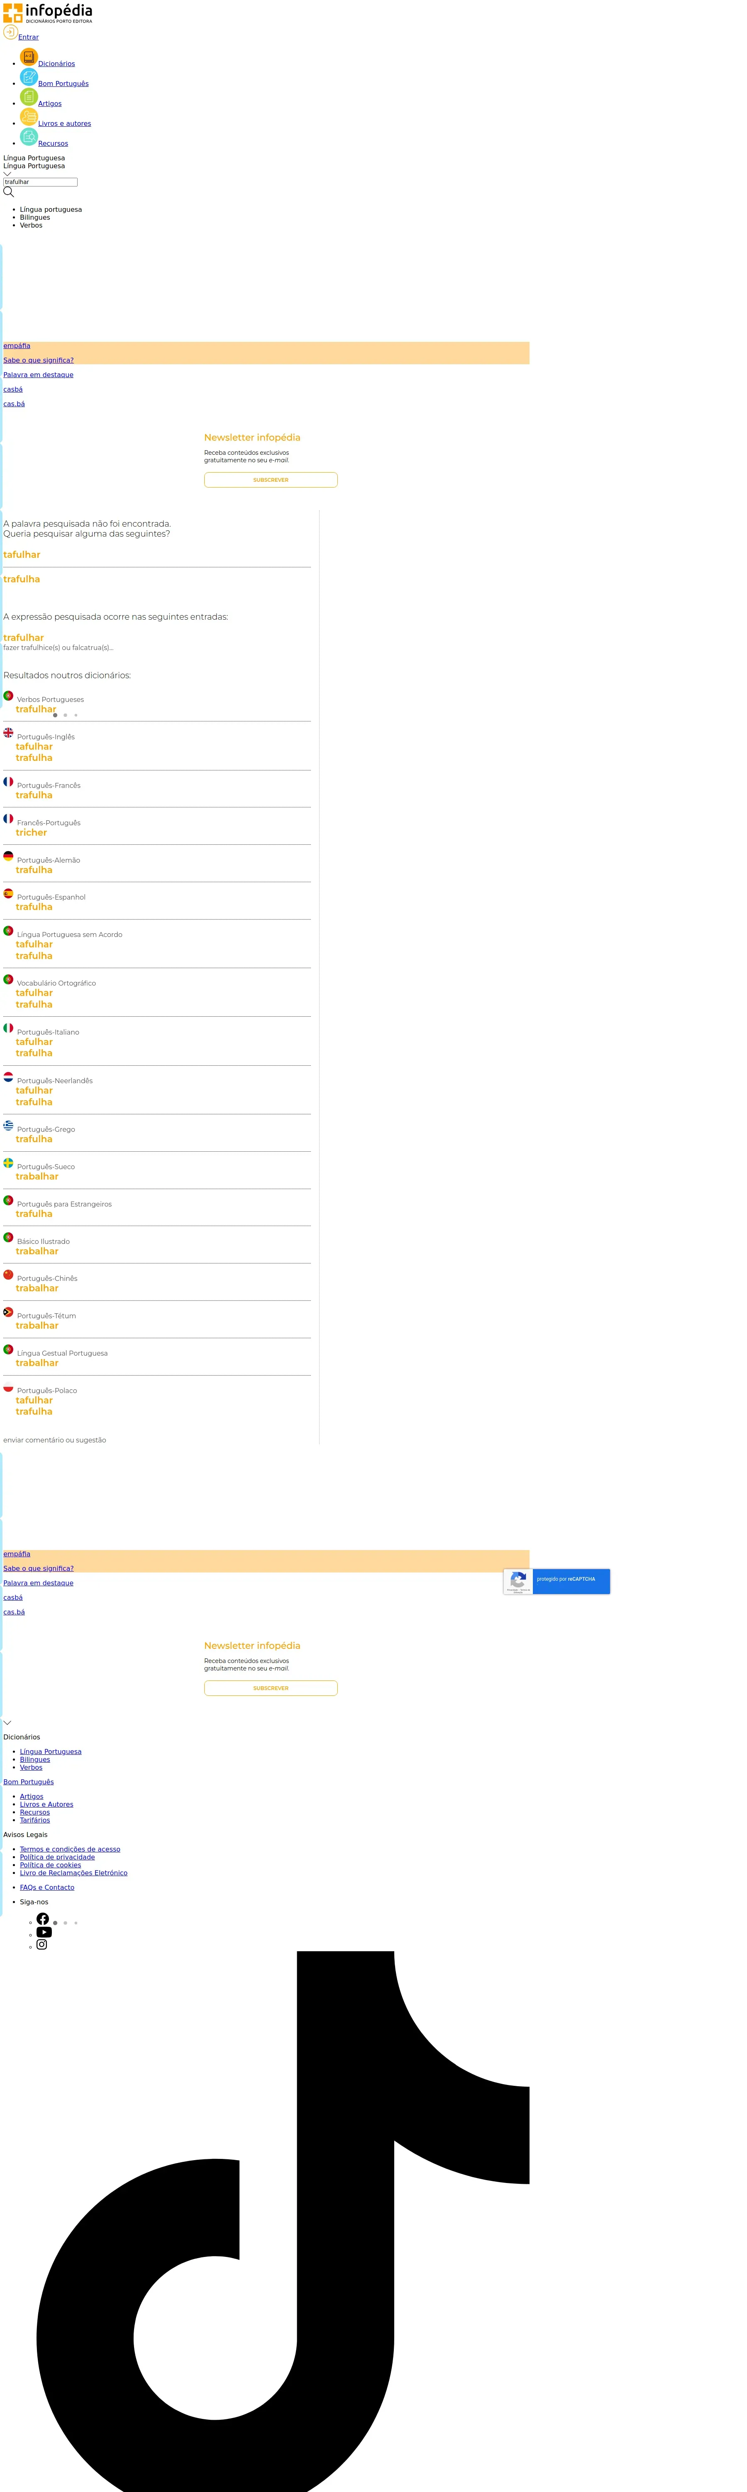Click the Livros e autores yellow icon
Image resolution: width=747 pixels, height=2492 pixels.
(x=29, y=117)
